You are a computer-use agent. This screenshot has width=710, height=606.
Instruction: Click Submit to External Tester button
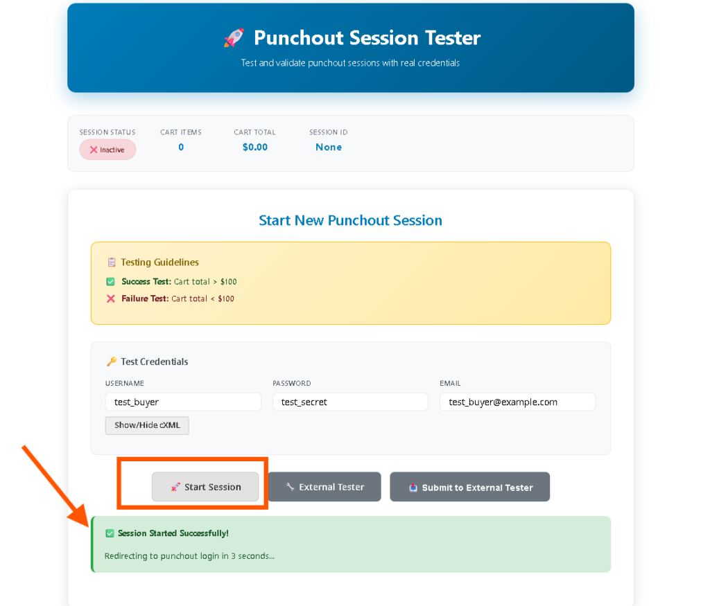[470, 487]
